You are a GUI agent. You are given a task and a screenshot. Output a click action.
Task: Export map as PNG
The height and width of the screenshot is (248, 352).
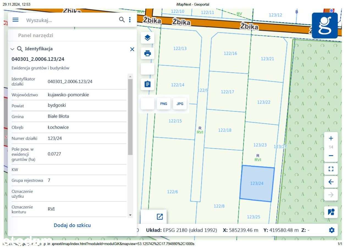tap(164, 104)
